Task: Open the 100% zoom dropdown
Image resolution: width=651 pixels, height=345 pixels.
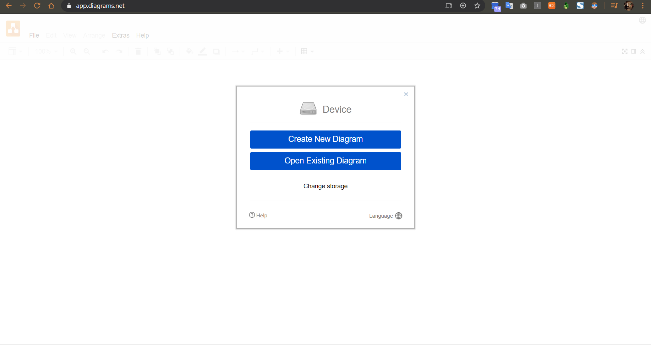Action: (x=46, y=51)
